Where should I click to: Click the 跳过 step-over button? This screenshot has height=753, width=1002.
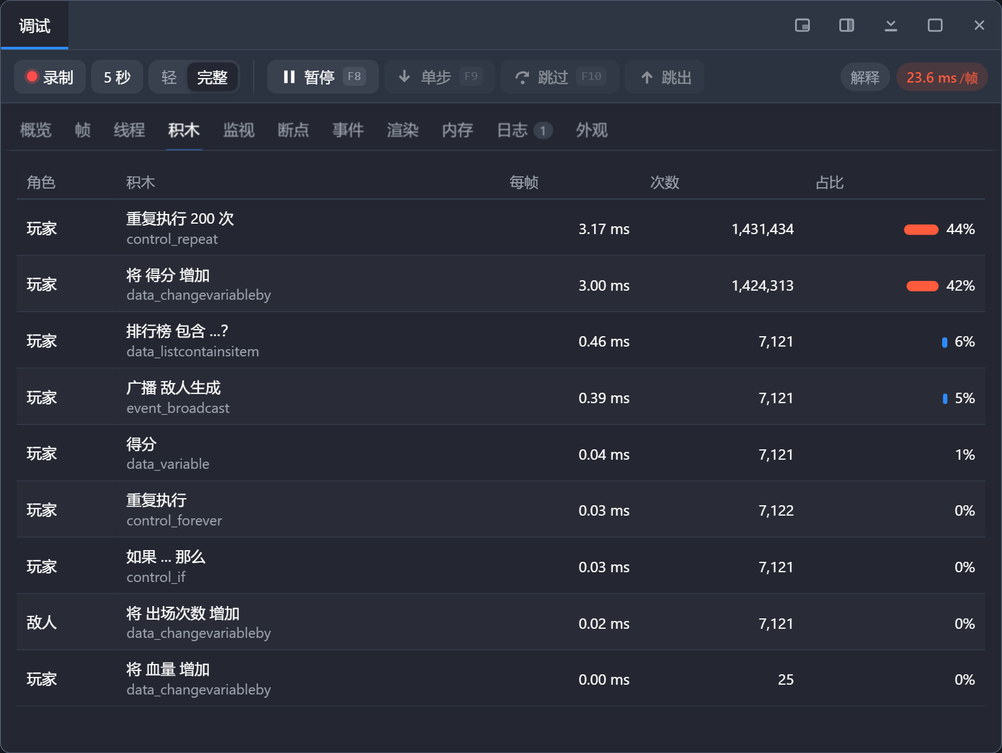560,77
